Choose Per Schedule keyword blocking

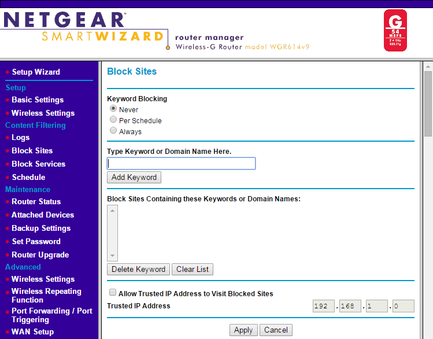tap(113, 120)
